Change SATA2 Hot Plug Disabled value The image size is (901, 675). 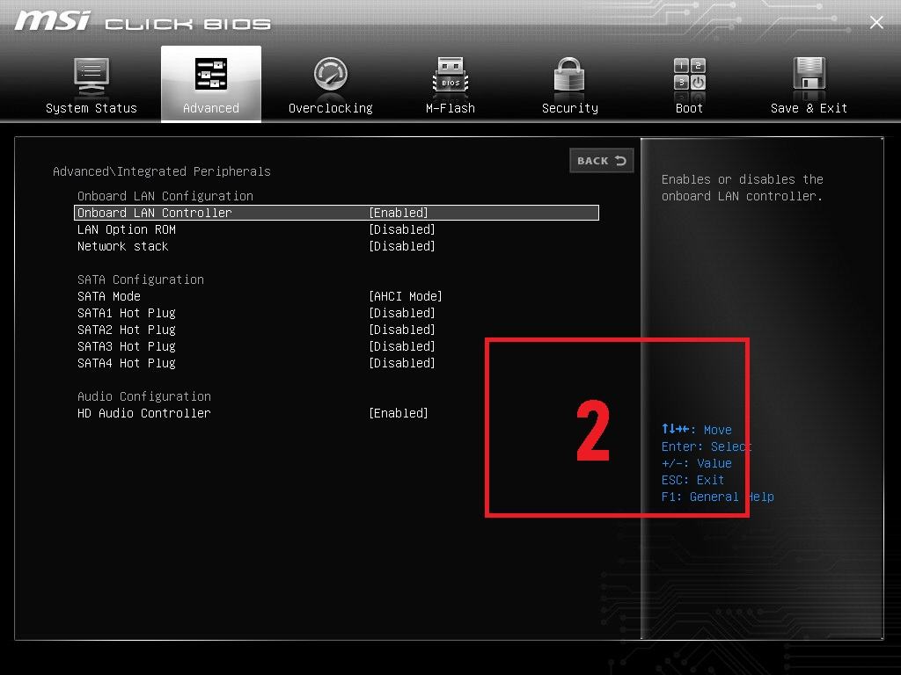click(401, 330)
